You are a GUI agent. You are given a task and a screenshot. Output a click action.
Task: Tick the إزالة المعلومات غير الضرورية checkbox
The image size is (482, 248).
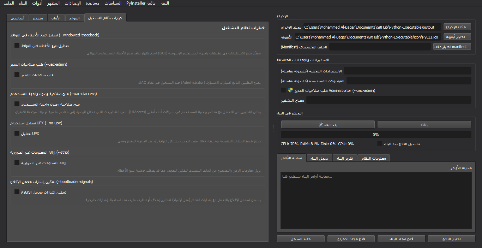pos(17,163)
